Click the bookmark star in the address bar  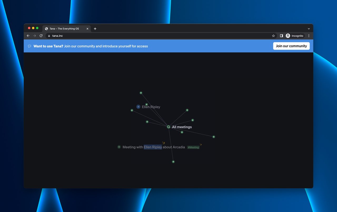pos(273,36)
